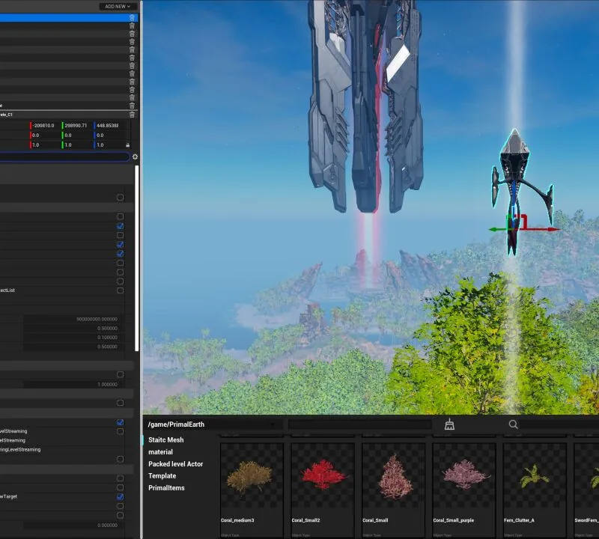The width and height of the screenshot is (599, 539).
Task: Select the Staitc Mesh category
Action: point(165,439)
